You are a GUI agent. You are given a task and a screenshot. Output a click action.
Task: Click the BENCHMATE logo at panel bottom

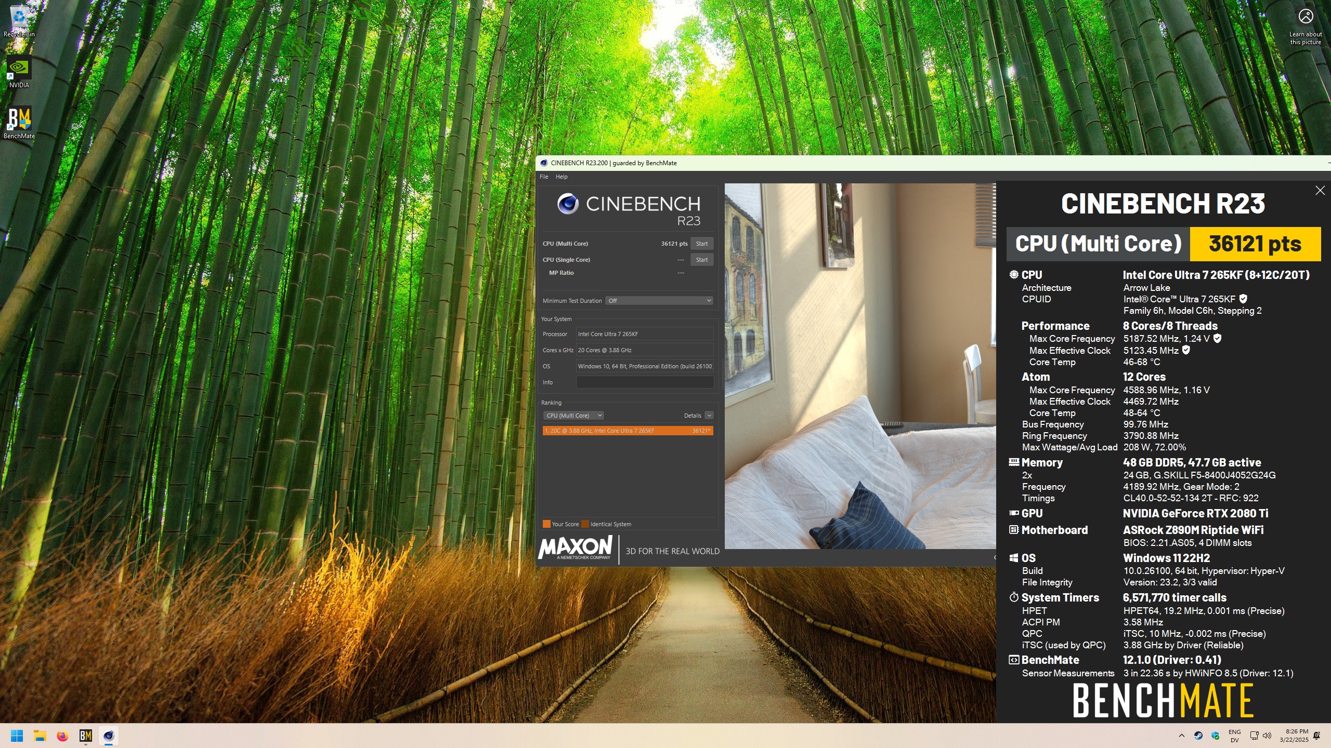click(x=1163, y=701)
